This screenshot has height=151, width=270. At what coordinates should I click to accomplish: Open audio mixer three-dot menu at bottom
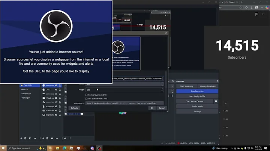(70, 138)
